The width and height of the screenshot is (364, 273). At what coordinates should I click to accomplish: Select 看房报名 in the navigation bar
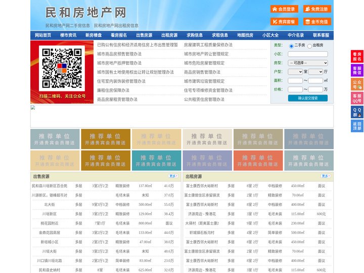point(119,35)
